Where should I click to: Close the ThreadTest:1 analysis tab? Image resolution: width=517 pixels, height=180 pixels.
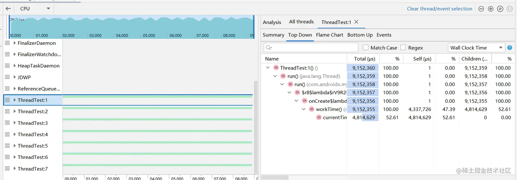pyautogui.click(x=356, y=22)
